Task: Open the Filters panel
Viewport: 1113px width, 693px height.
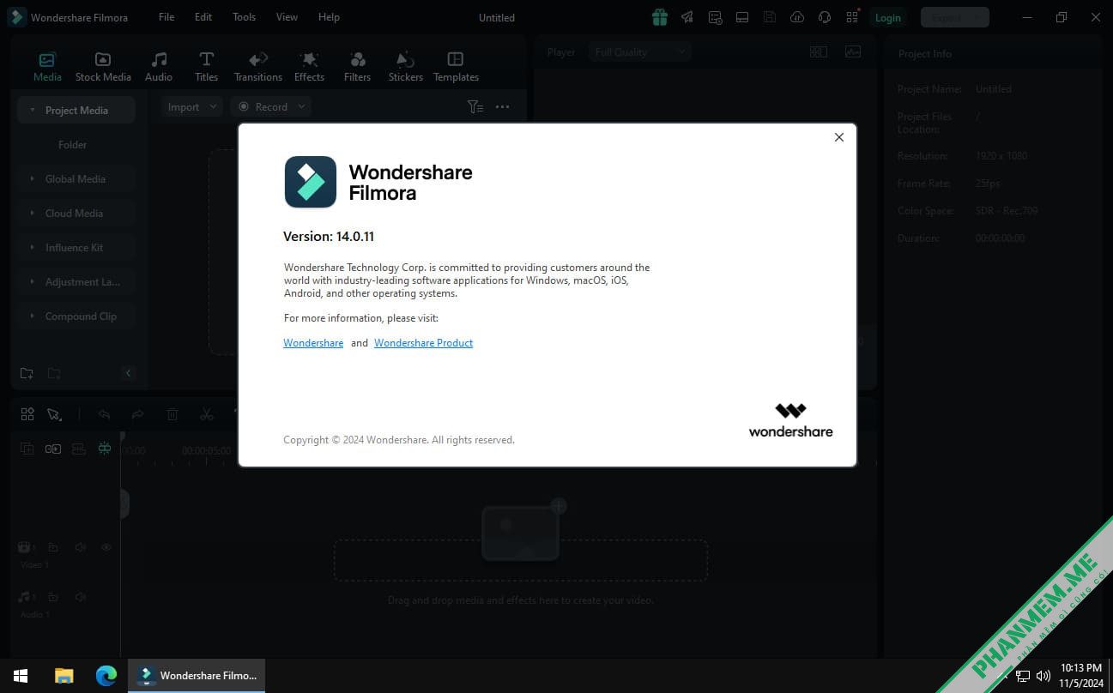Action: (357, 67)
